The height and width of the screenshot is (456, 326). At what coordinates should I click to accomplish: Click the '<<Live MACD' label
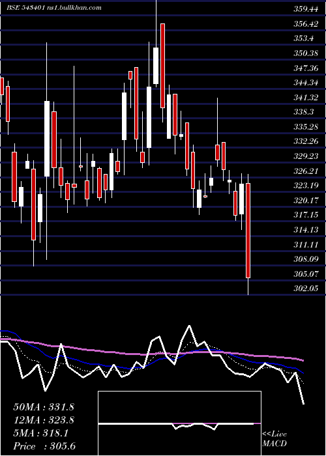click(274, 439)
